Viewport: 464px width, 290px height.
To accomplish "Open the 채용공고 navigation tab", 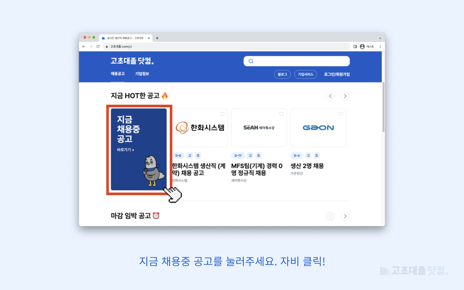I will pos(118,74).
